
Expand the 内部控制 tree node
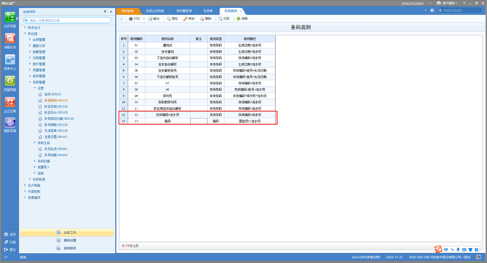(x=25, y=191)
